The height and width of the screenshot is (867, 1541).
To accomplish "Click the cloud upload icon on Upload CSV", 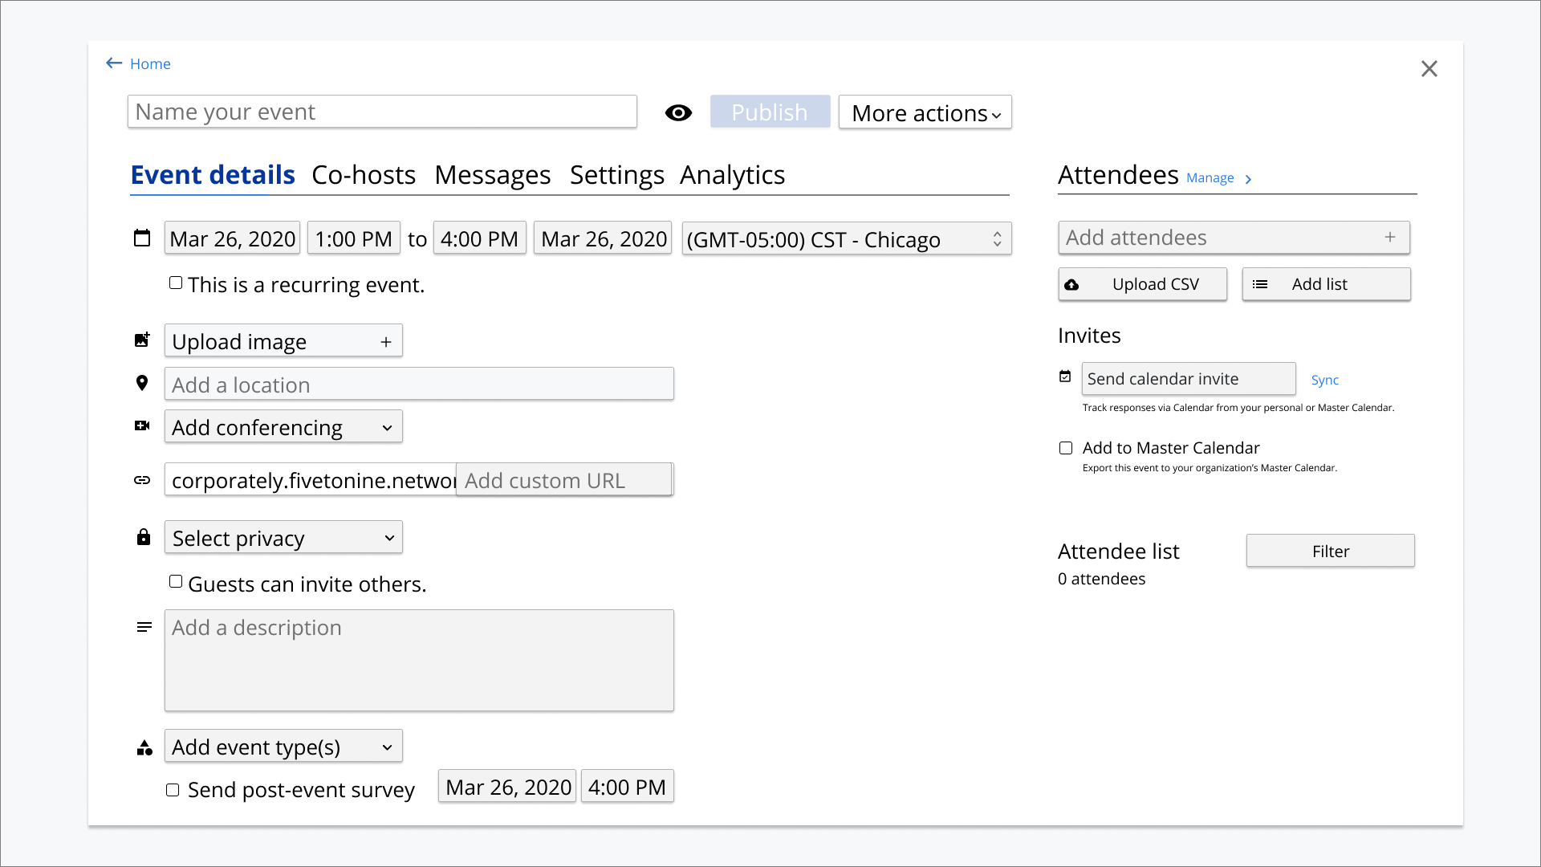I will (1071, 285).
